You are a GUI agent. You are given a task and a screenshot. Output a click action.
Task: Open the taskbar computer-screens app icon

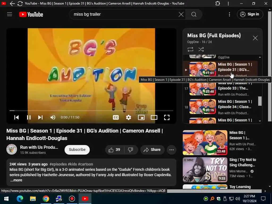point(59,199)
